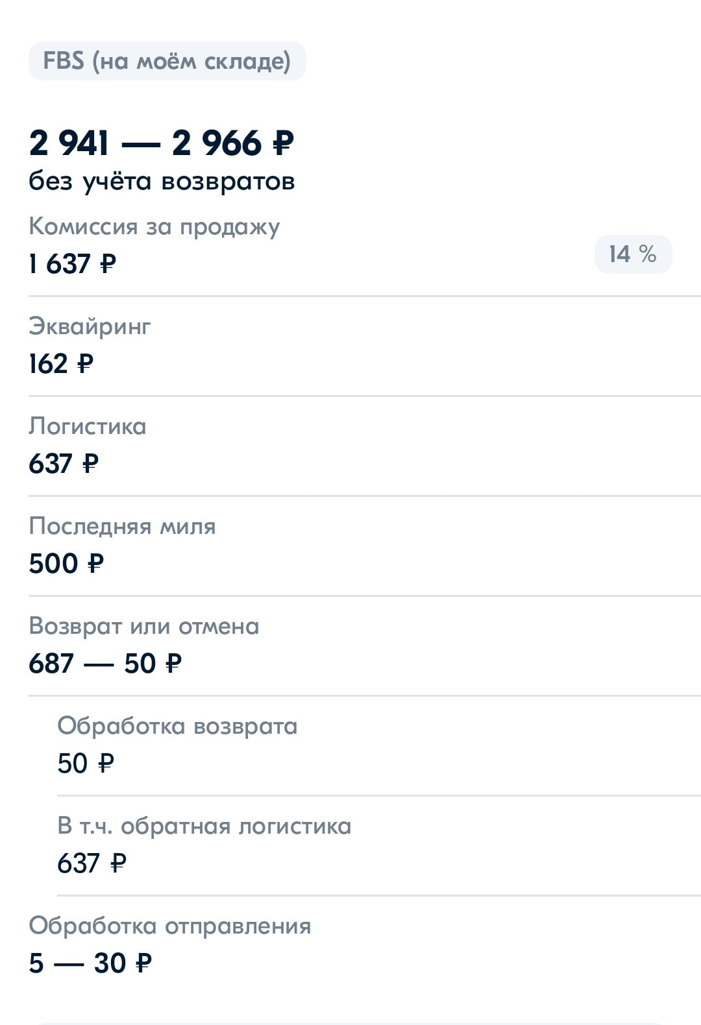Tap the Обработка отправления row label
The height and width of the screenshot is (1025, 701).
click(x=170, y=926)
